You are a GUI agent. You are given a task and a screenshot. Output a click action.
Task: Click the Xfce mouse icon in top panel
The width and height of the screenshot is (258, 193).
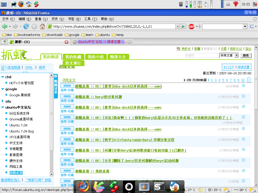pyautogui.click(x=14, y=4)
